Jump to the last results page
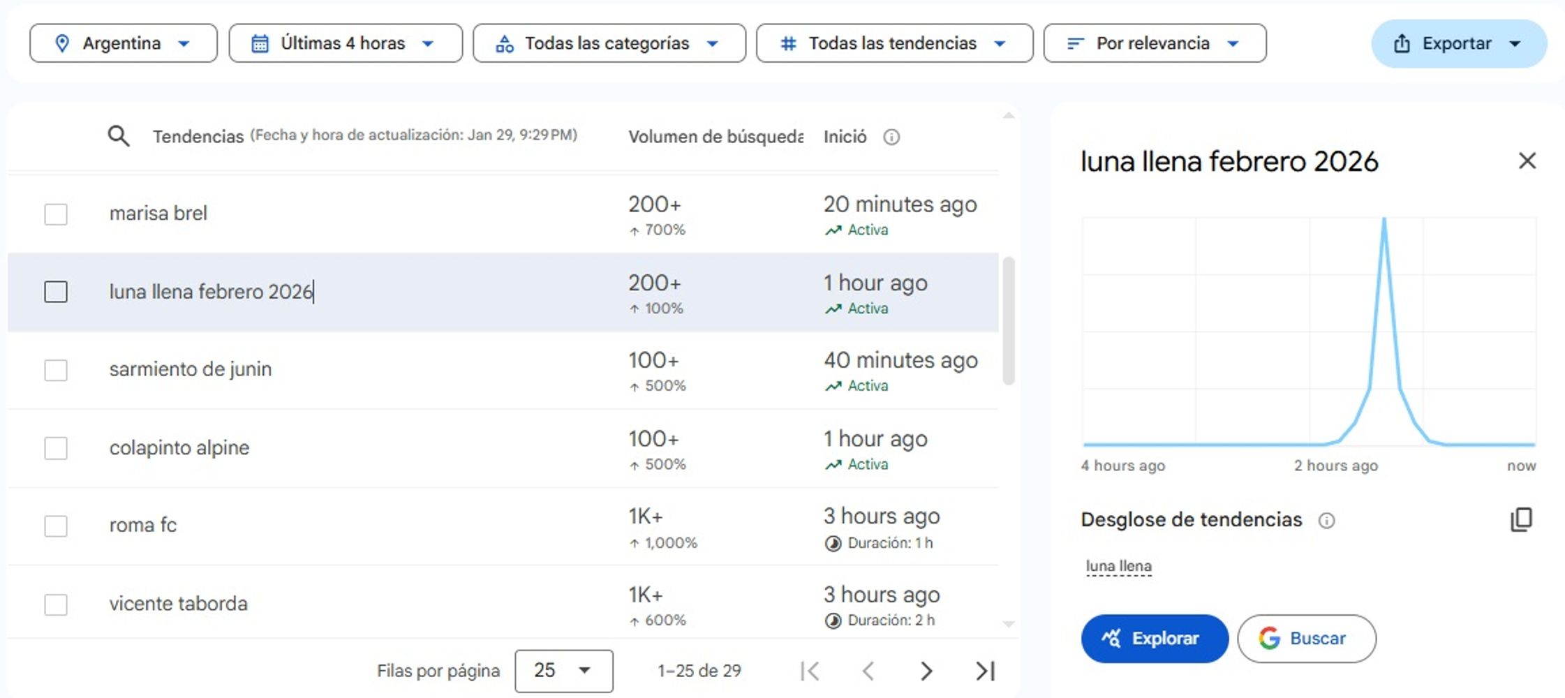Screen dimensions: 1565x698 point(985,671)
